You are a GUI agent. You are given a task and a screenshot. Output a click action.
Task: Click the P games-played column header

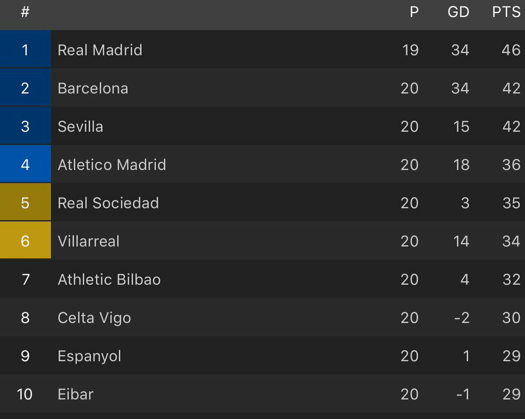click(x=414, y=12)
